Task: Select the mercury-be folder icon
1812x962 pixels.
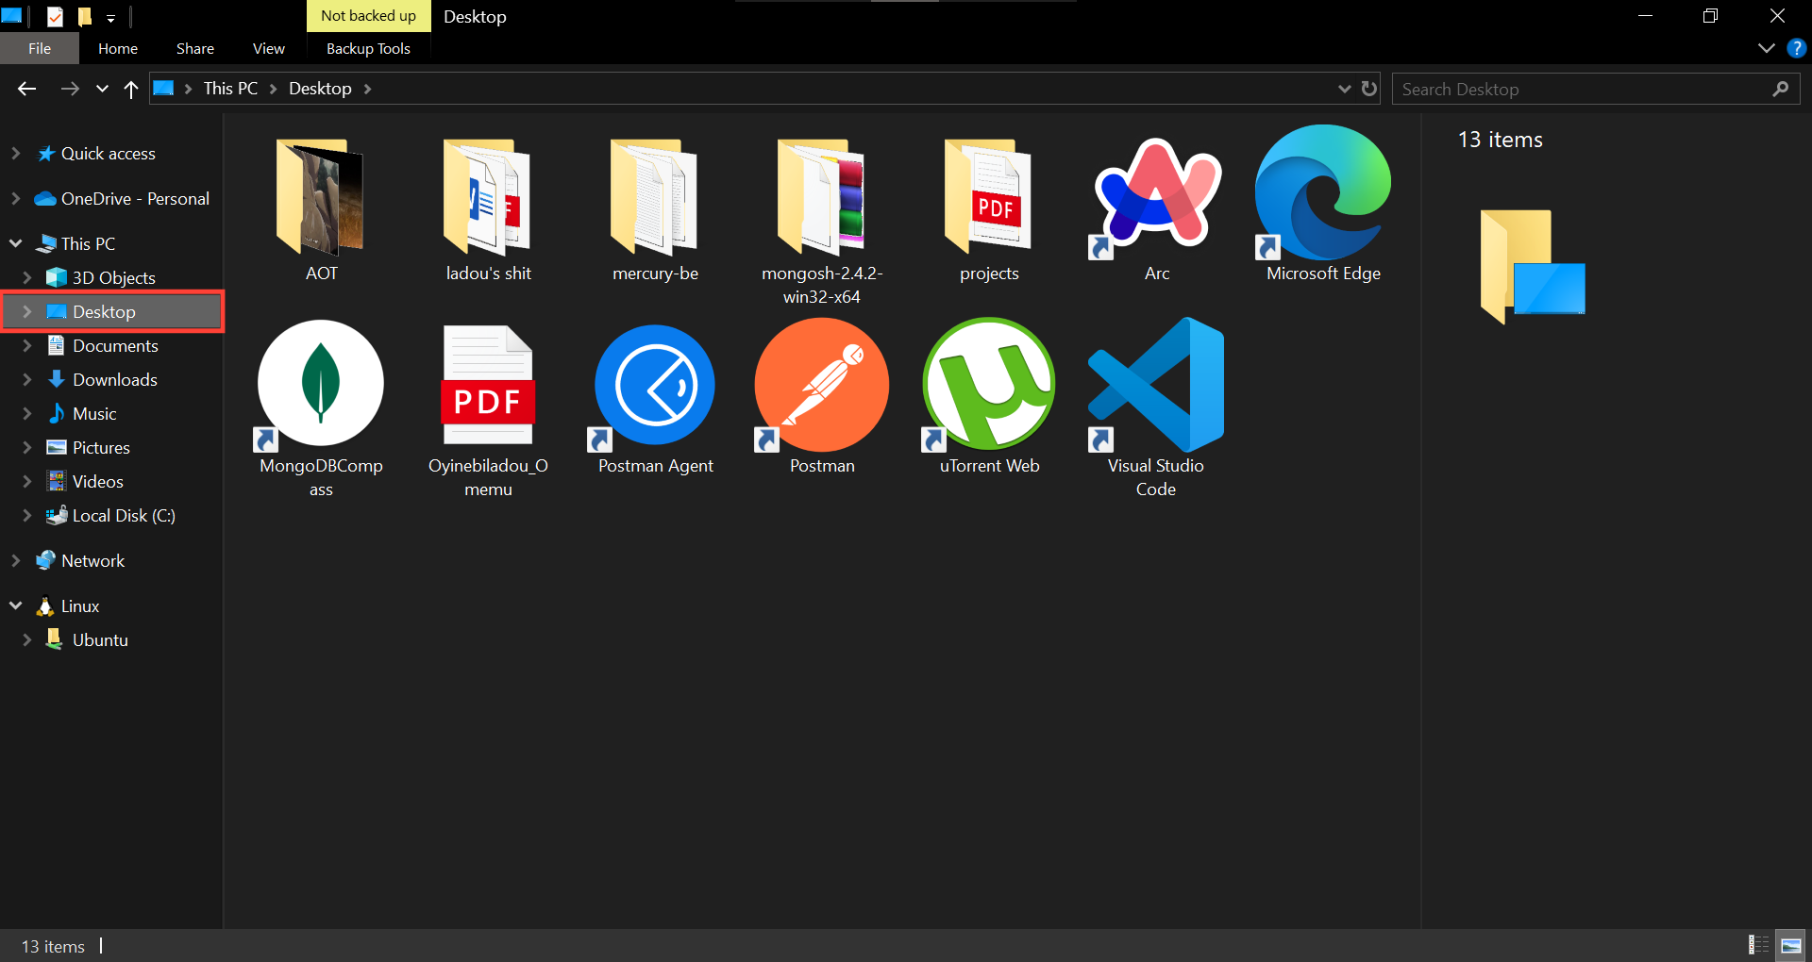Action: pos(655,196)
